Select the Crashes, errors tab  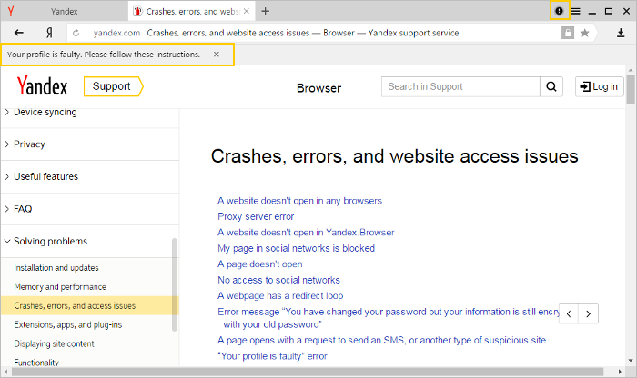[x=192, y=11]
